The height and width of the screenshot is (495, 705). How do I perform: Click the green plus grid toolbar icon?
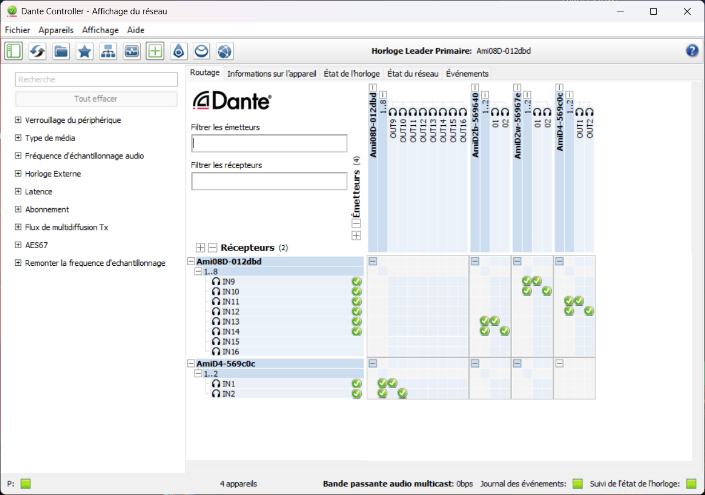tap(155, 51)
